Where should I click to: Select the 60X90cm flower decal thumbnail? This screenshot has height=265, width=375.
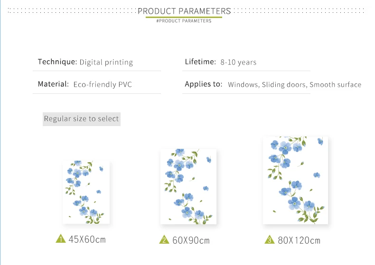point(188,186)
